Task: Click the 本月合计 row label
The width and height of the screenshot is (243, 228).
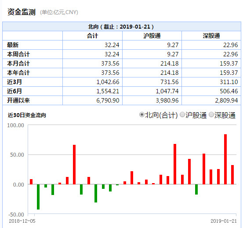Action: (x=18, y=63)
